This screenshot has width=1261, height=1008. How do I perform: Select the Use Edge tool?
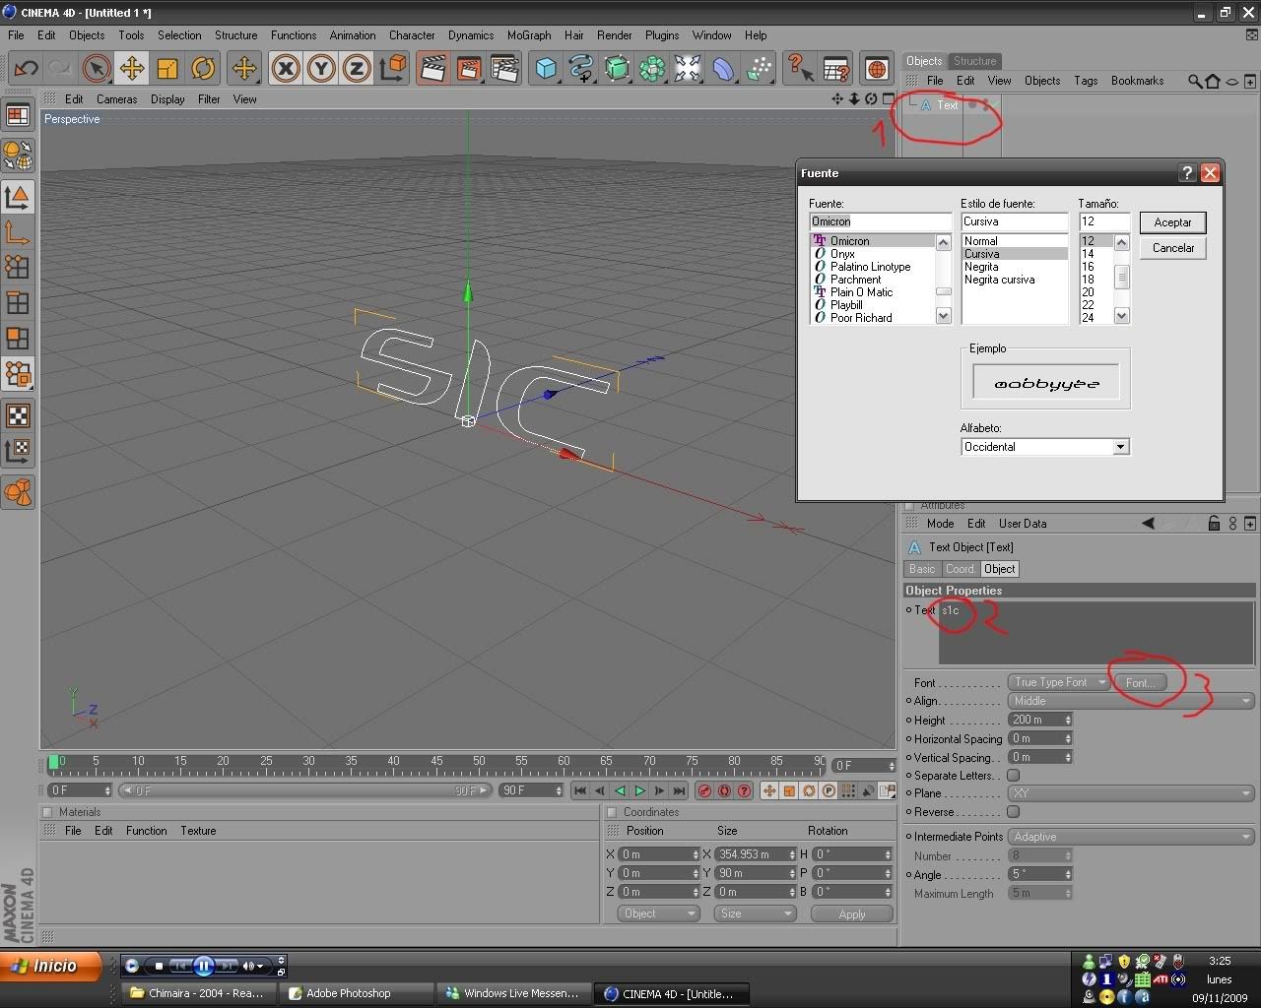coord(18,303)
